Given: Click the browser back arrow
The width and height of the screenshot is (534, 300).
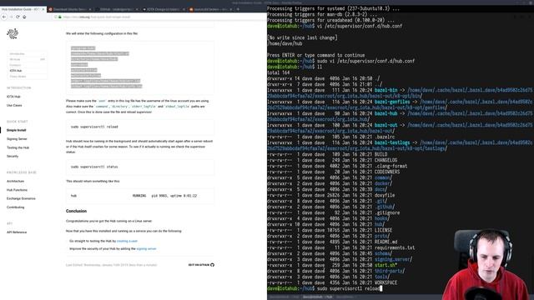Looking at the screenshot, I should [x=4, y=17].
